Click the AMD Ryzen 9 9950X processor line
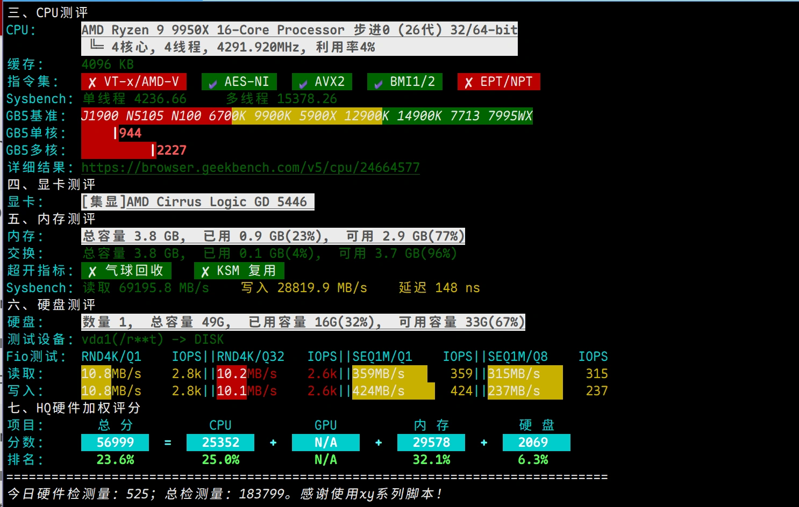 299,30
